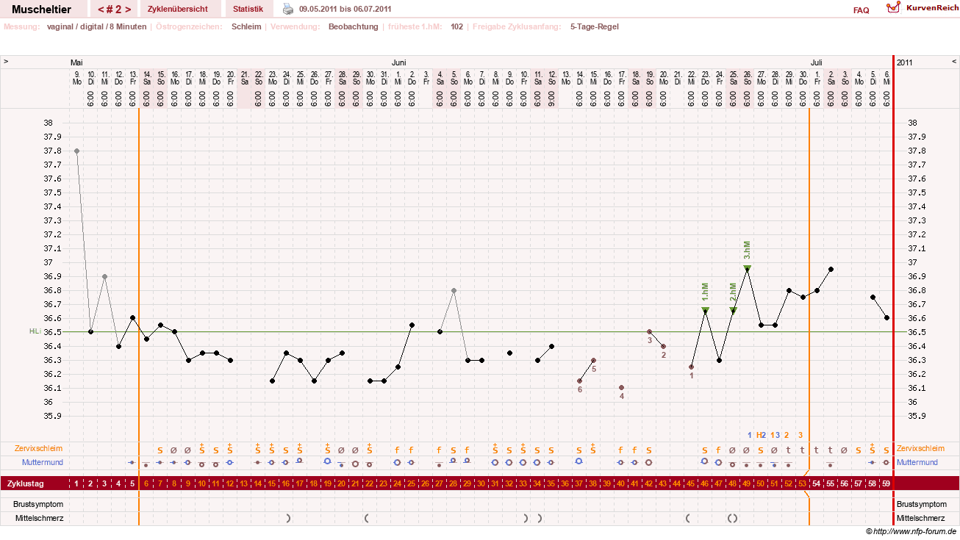Open the Statistik tab
Viewport: 960px width, 540px height.
pos(248,9)
